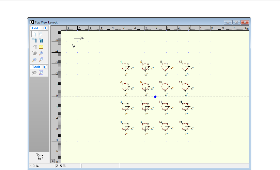Image resolution: width=280 pixels, height=170 pixels.
Task: Select layout element number 12
Action: 165,127
